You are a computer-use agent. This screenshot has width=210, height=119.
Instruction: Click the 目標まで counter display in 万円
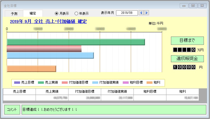[184, 50]
